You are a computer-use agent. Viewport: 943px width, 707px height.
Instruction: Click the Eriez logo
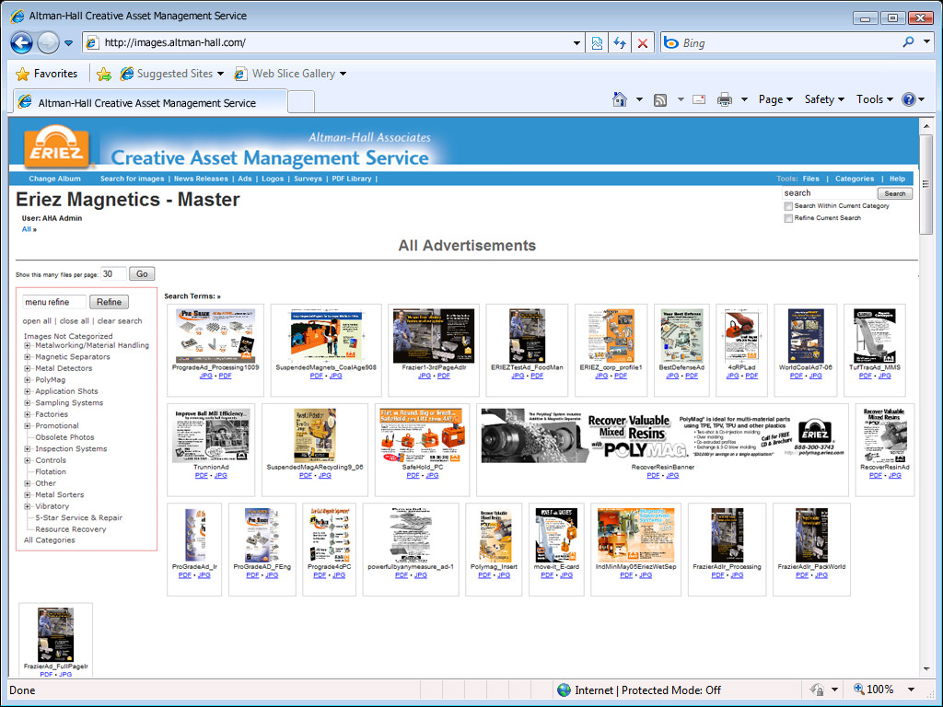[56, 147]
